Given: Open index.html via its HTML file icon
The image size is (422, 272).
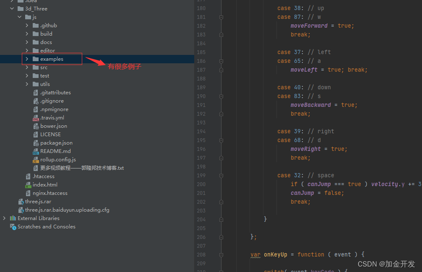Looking at the screenshot, I should pos(29,184).
